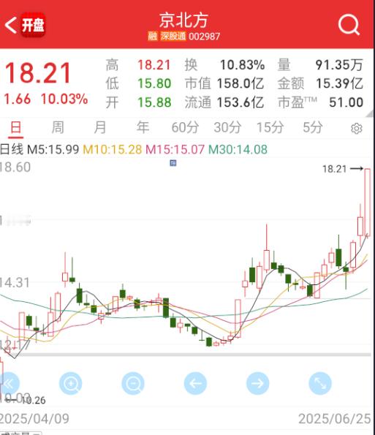Image resolution: width=375 pixels, height=435 pixels.
Task: Tap the end date 2025/06/25
Action: tap(335, 419)
